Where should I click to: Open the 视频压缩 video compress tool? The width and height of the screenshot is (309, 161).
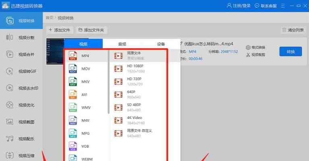coord(21,155)
